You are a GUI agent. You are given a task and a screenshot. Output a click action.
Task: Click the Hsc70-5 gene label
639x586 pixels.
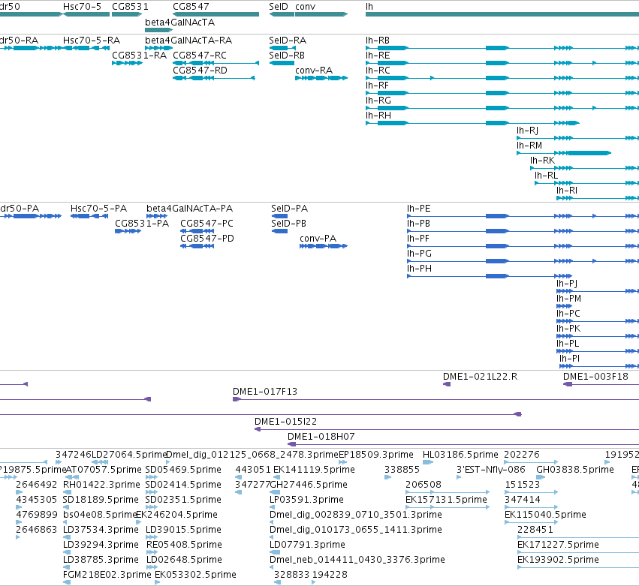[83, 7]
